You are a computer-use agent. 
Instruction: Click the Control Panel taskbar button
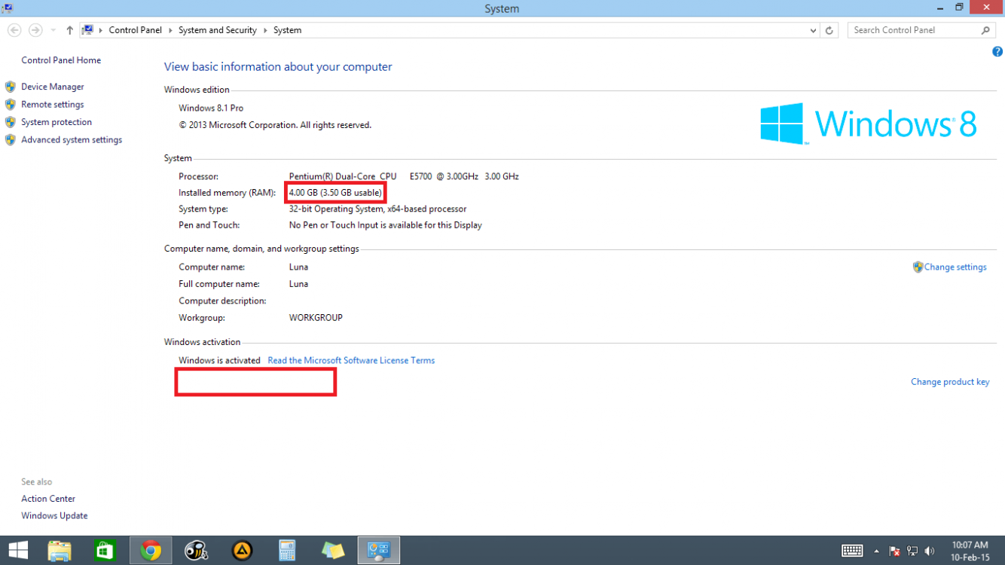pyautogui.click(x=378, y=551)
